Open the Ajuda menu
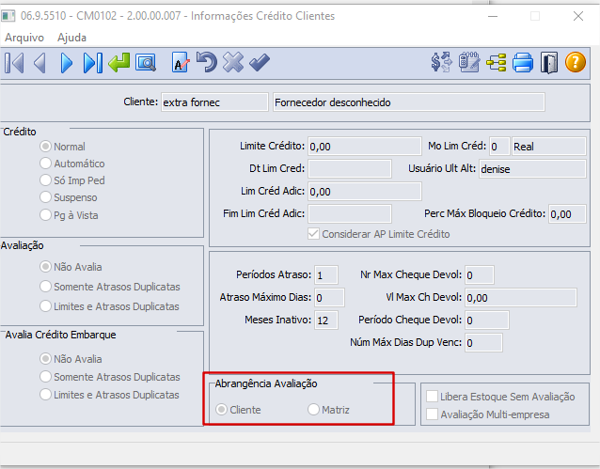Viewport: 600px width, 469px height. pos(71,38)
